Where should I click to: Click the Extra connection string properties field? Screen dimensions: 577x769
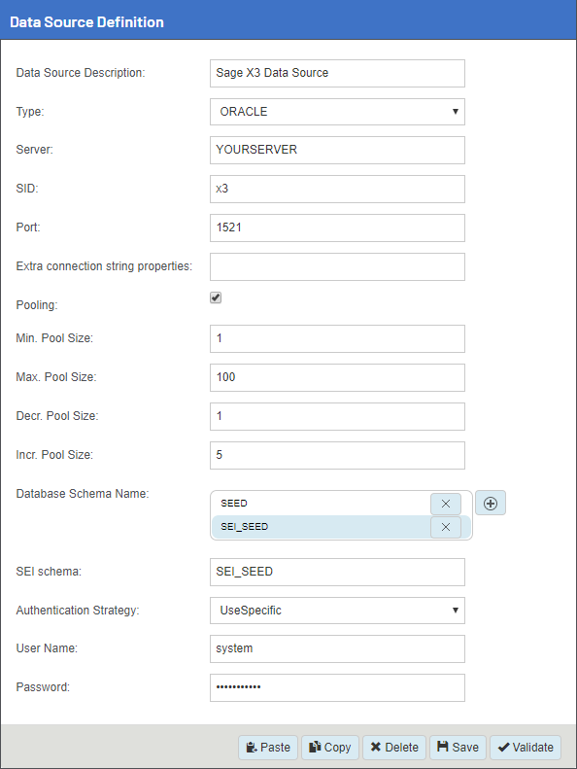tap(337, 266)
